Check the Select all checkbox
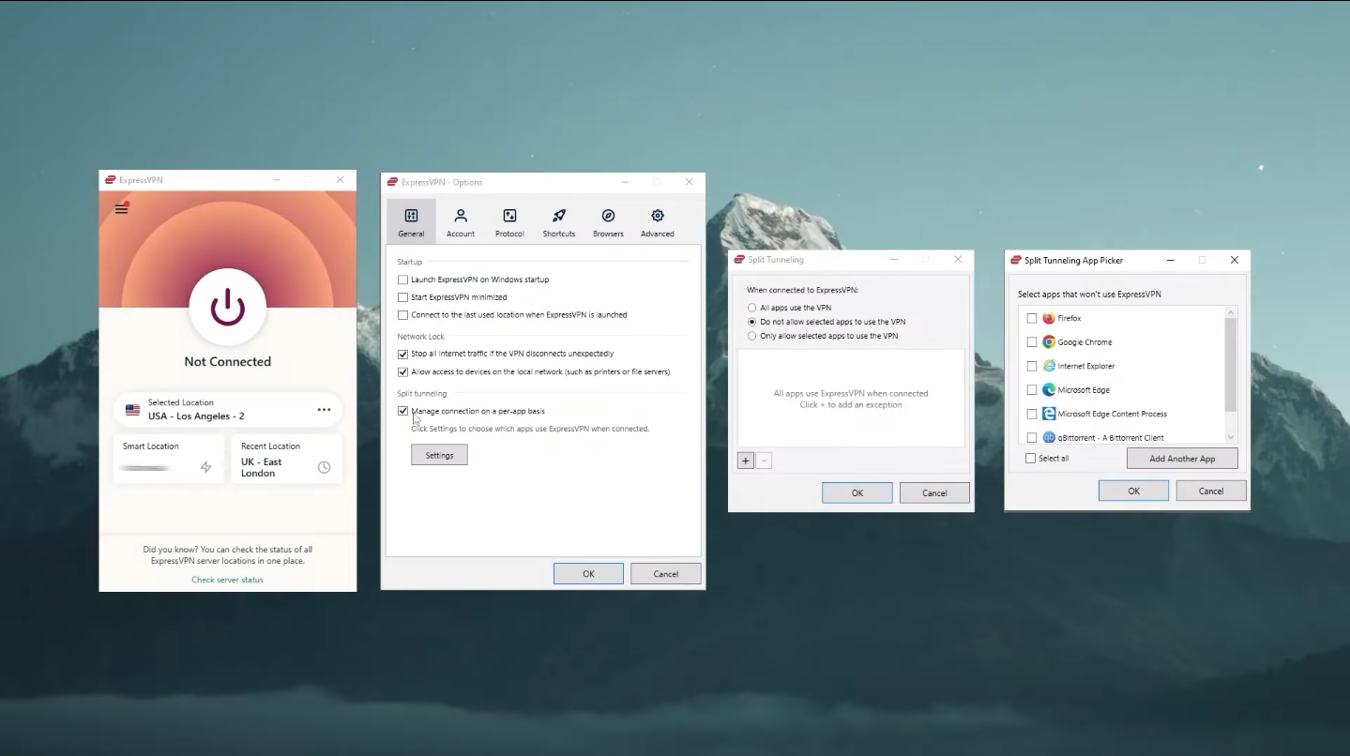The width and height of the screenshot is (1350, 756). (x=1030, y=459)
